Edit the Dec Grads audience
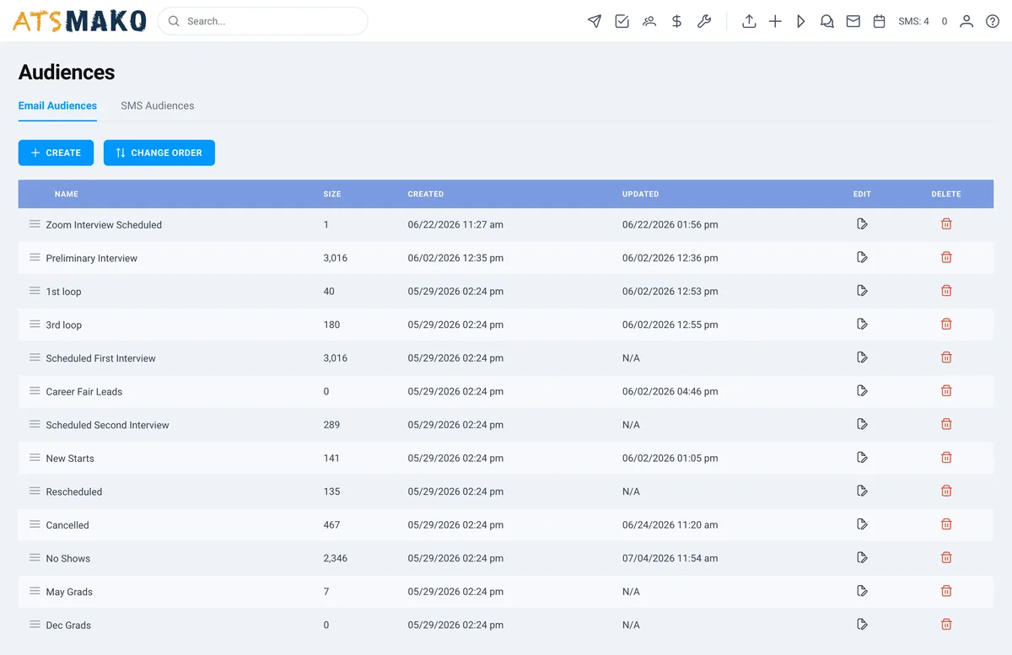This screenshot has width=1012, height=655. [x=862, y=625]
